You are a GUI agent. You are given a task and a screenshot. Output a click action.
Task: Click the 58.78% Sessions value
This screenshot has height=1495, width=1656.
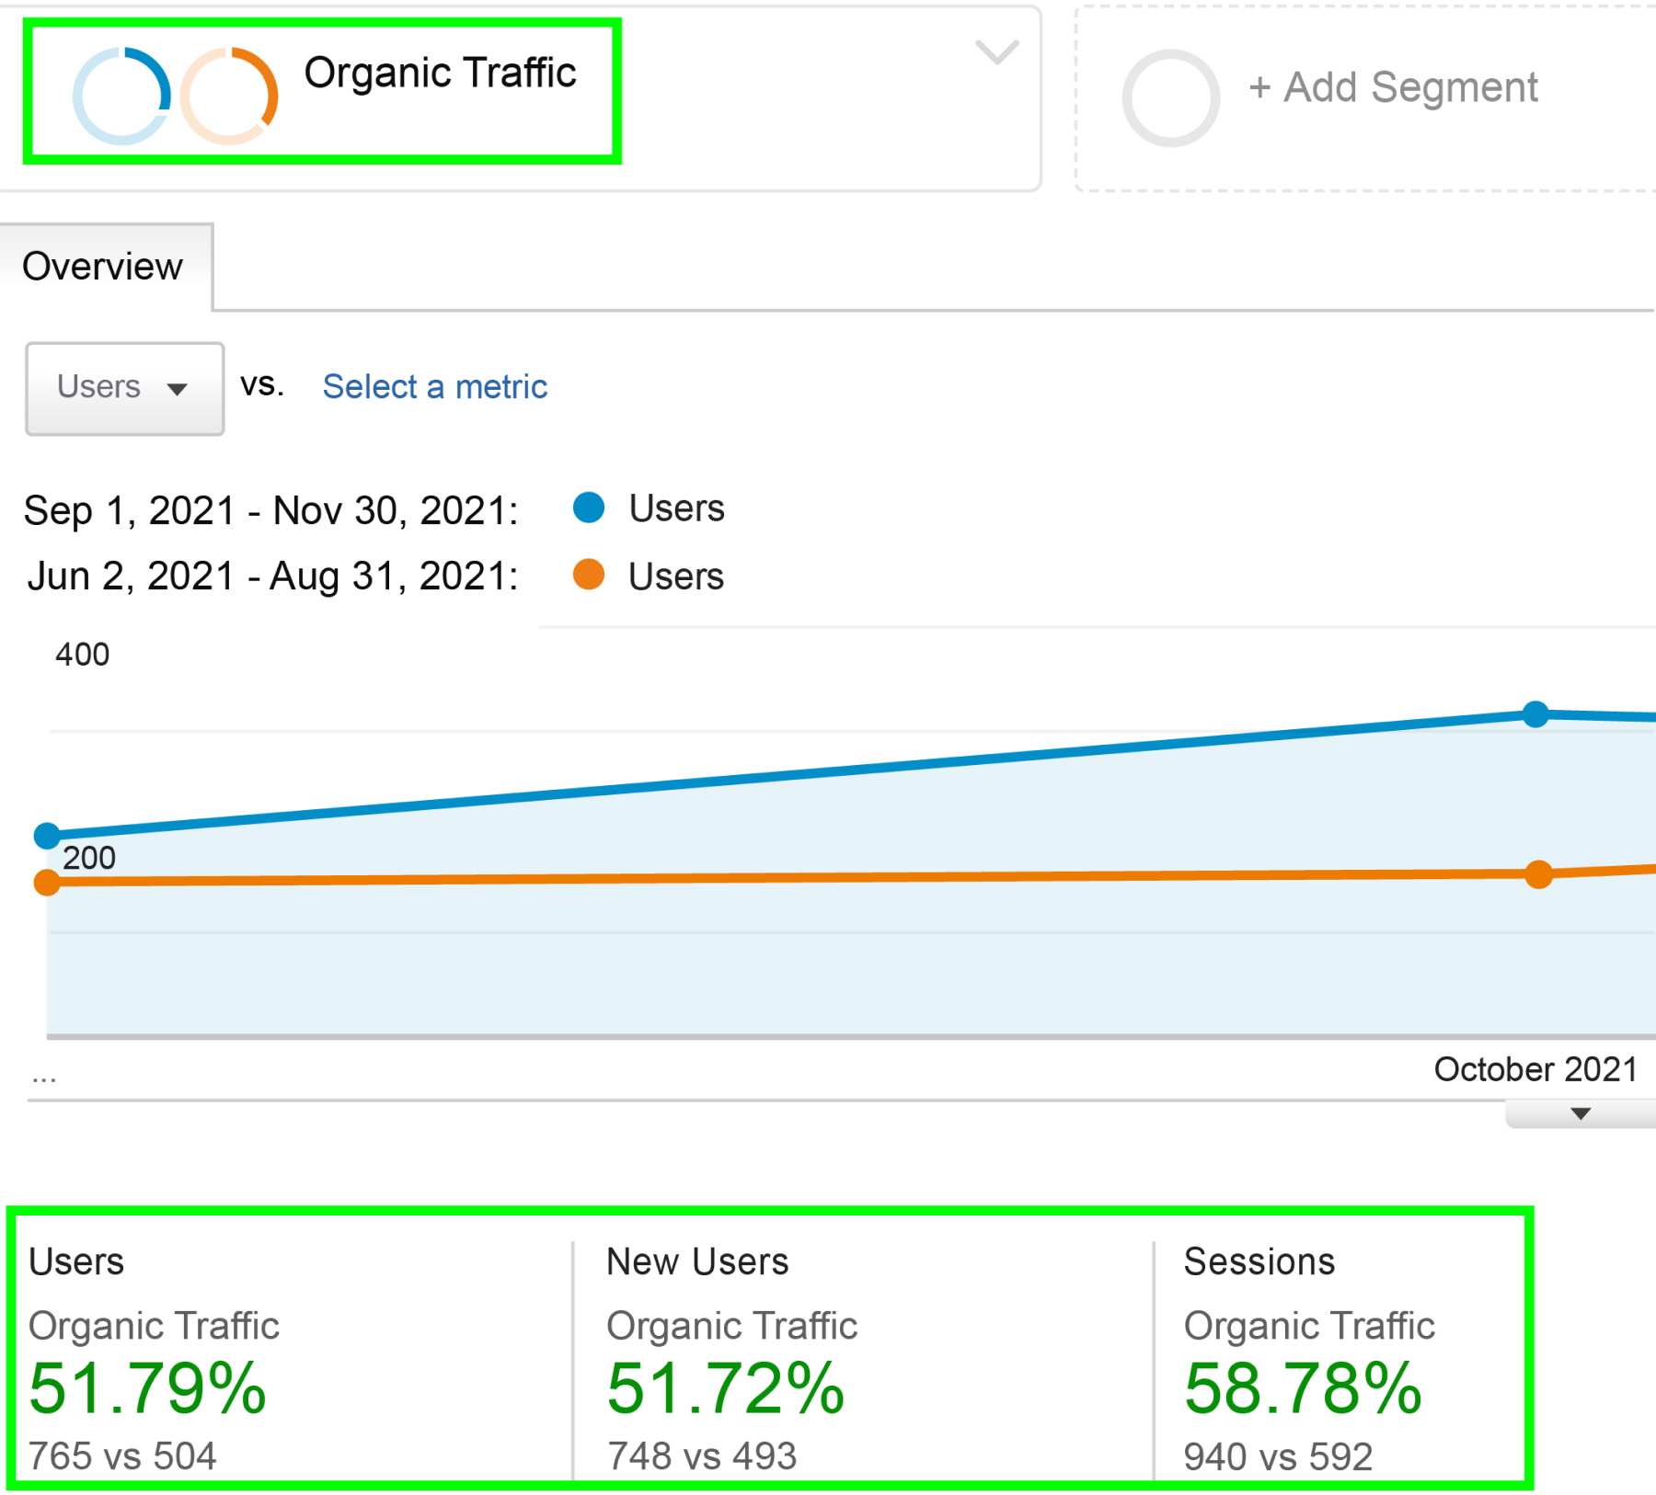click(1304, 1388)
